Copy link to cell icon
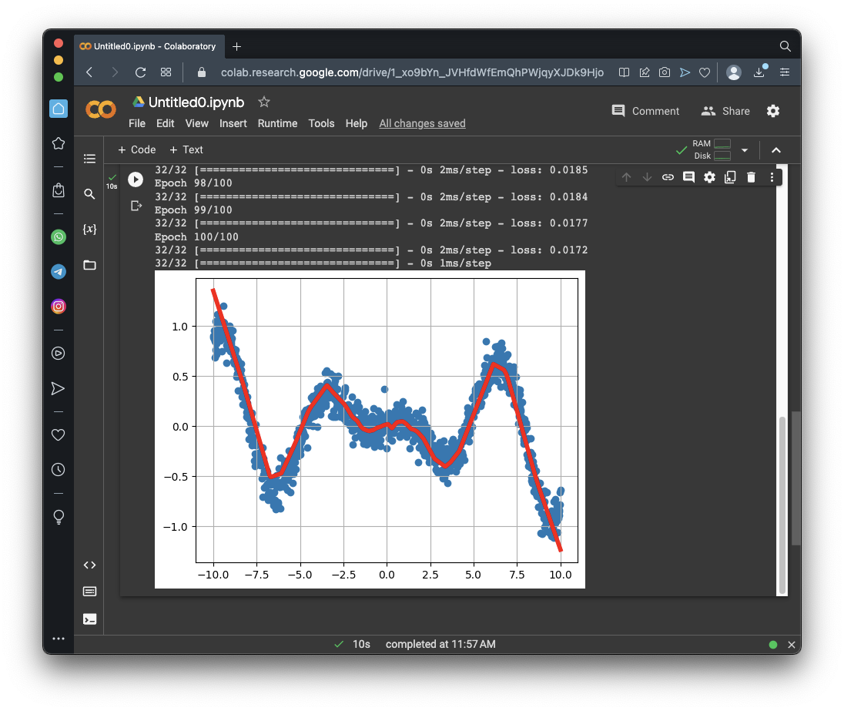844x711 pixels. pyautogui.click(x=668, y=177)
